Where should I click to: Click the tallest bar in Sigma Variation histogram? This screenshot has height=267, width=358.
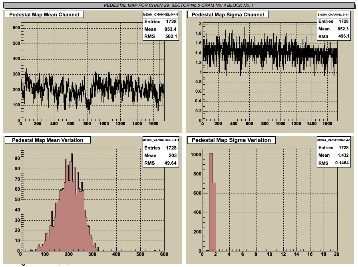(211, 202)
